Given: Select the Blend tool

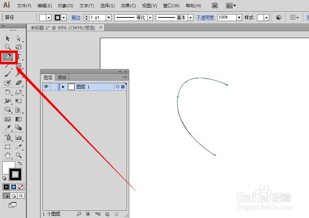Looking at the screenshot, I should (x=19, y=128).
